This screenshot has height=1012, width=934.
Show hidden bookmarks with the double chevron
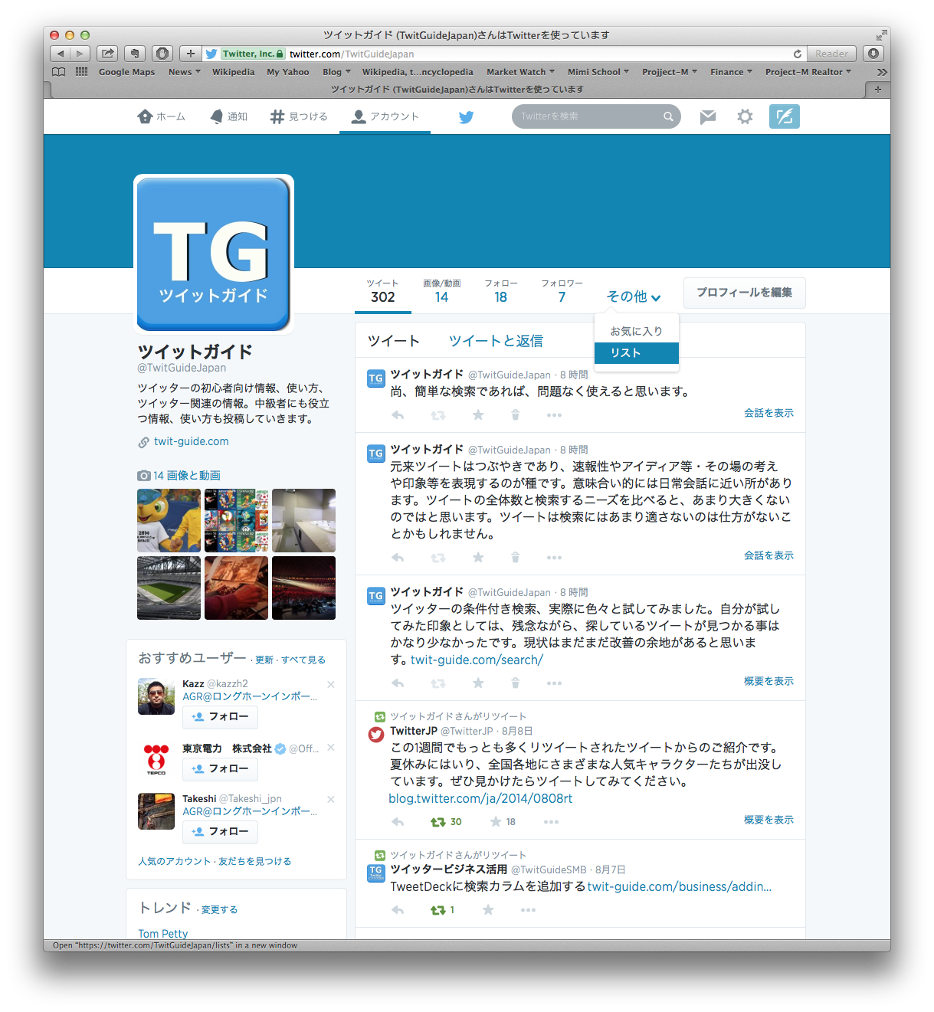click(882, 72)
